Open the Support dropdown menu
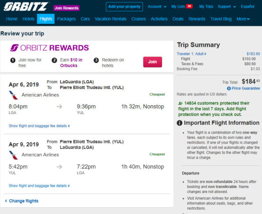The width and height of the screenshot is (262, 214). 227,7
